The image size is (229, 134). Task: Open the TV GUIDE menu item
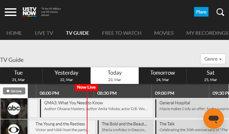78,33
